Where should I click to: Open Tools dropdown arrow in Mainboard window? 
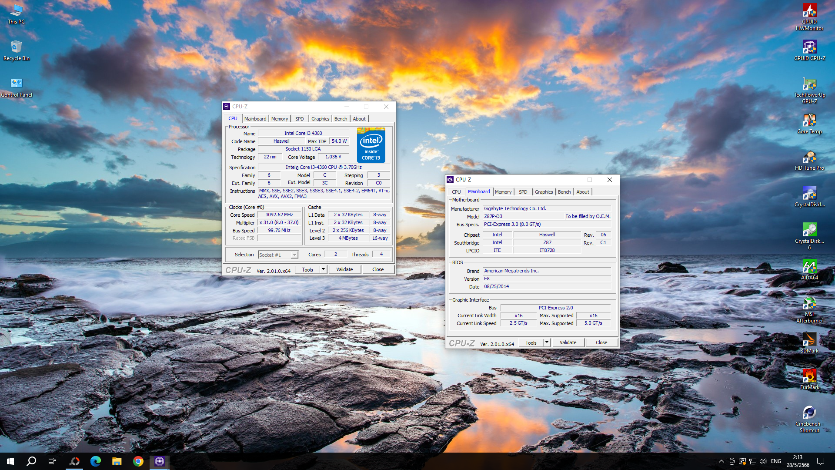tap(547, 342)
